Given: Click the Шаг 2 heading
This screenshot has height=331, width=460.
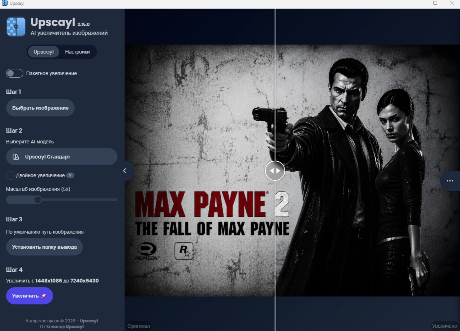Looking at the screenshot, I should pyautogui.click(x=14, y=130).
